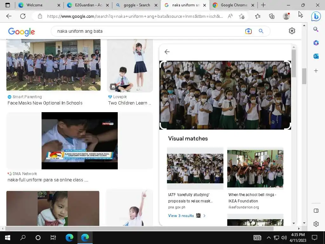Screen dimensions: 325x244
Task: Open 'Two Children Learn' Lovepik link
Action: [129, 103]
